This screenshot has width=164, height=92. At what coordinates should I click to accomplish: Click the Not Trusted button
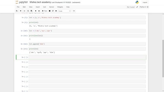[x=131, y=7]
